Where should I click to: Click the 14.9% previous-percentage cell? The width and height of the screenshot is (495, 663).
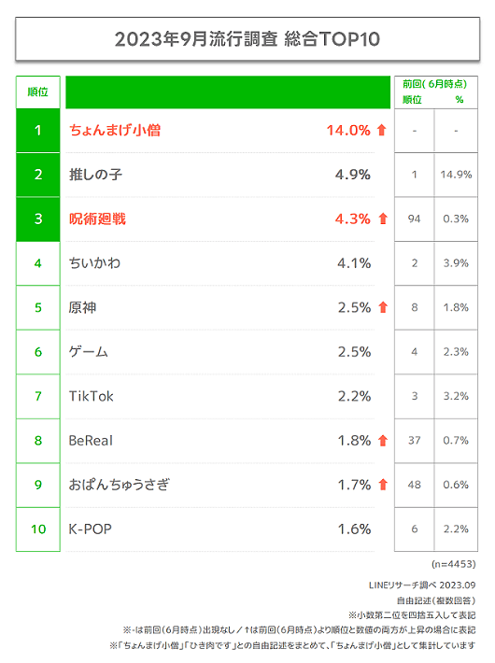(456, 175)
